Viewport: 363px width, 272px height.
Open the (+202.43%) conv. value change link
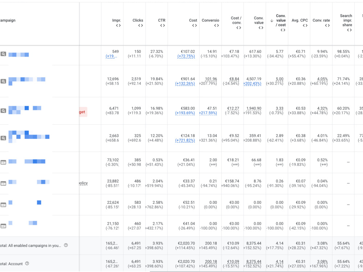(252, 83)
